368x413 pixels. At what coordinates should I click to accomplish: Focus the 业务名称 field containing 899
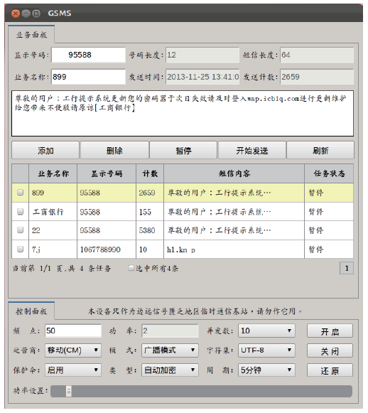click(x=88, y=77)
